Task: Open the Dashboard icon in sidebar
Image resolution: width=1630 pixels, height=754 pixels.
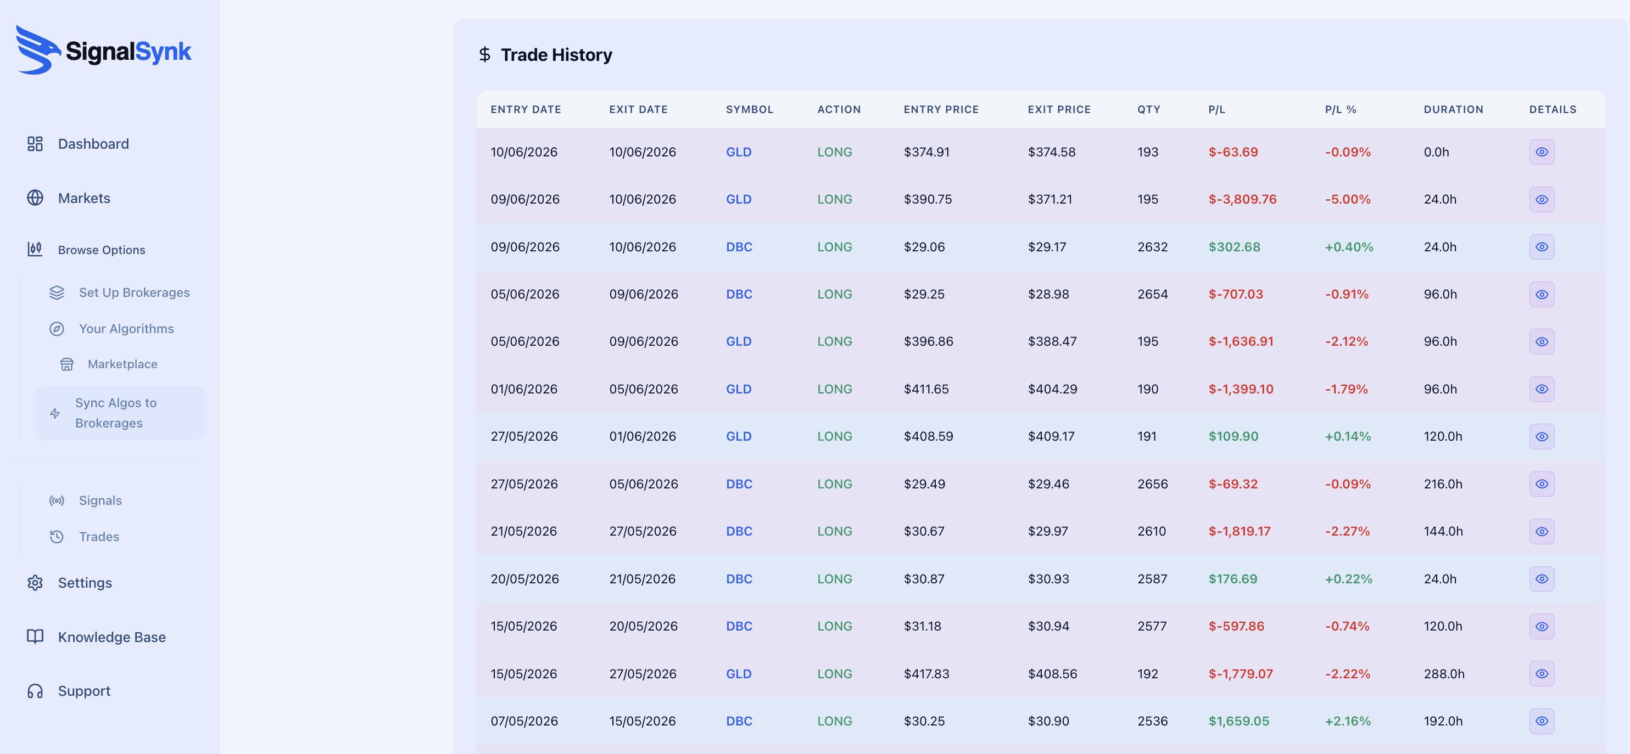Action: click(x=35, y=143)
